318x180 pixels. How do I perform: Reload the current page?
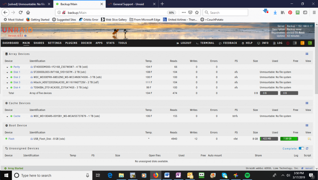(20, 12)
